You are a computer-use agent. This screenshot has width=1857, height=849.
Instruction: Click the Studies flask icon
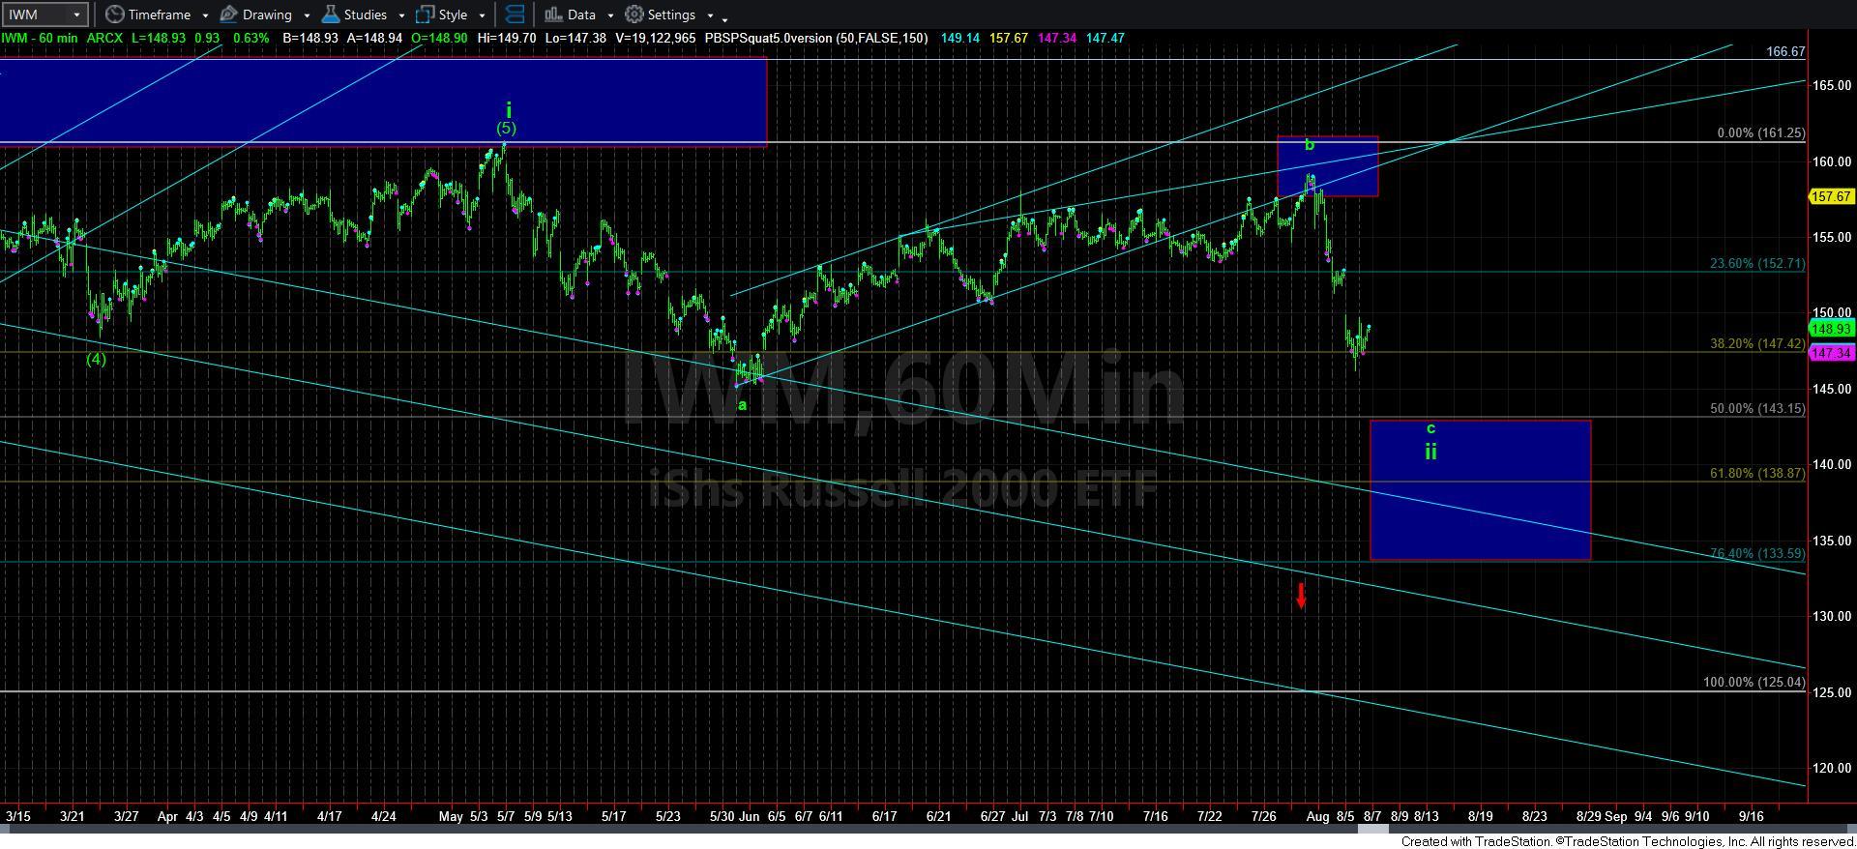[x=331, y=15]
